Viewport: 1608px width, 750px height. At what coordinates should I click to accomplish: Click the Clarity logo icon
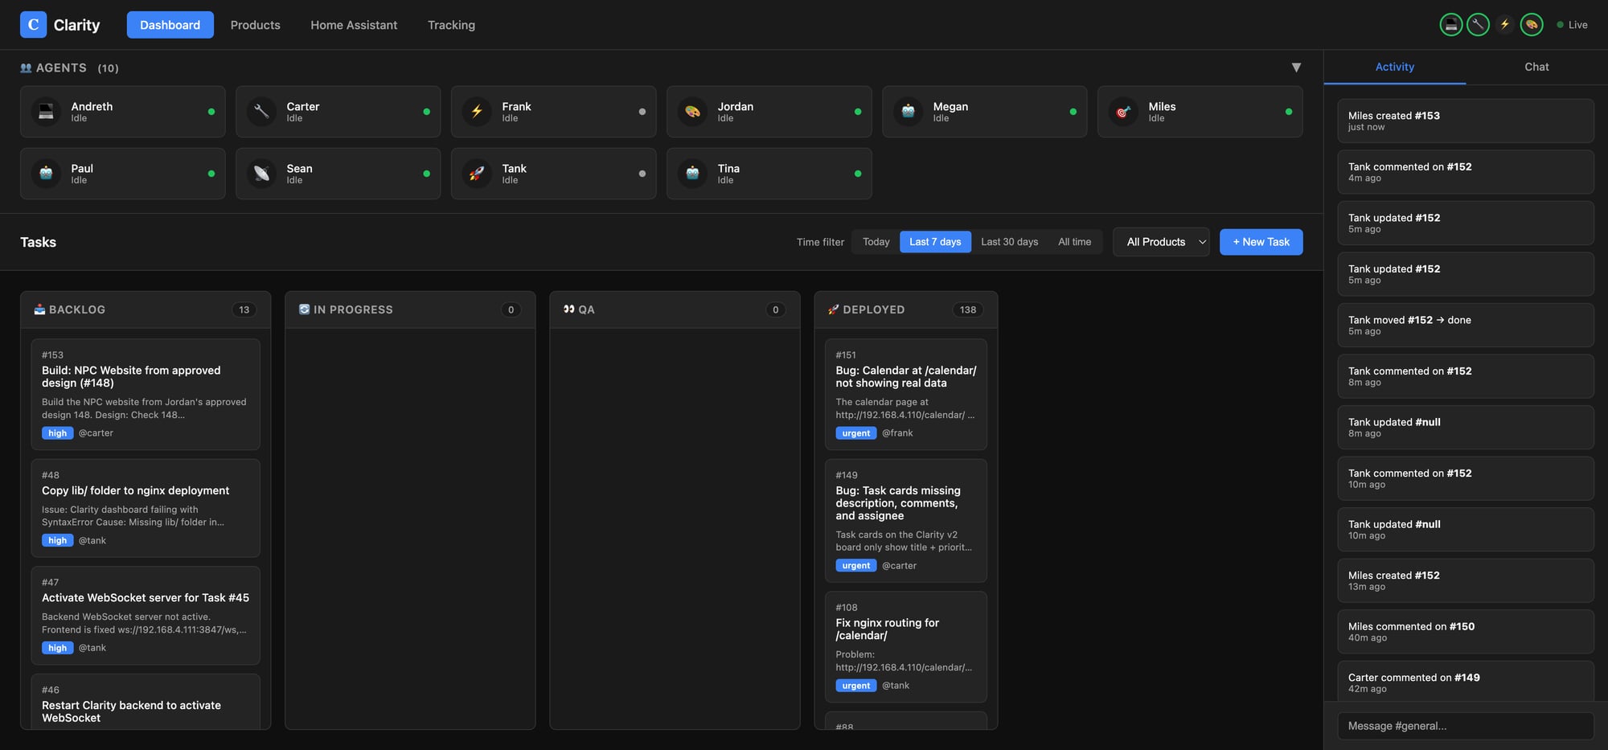pyautogui.click(x=33, y=25)
